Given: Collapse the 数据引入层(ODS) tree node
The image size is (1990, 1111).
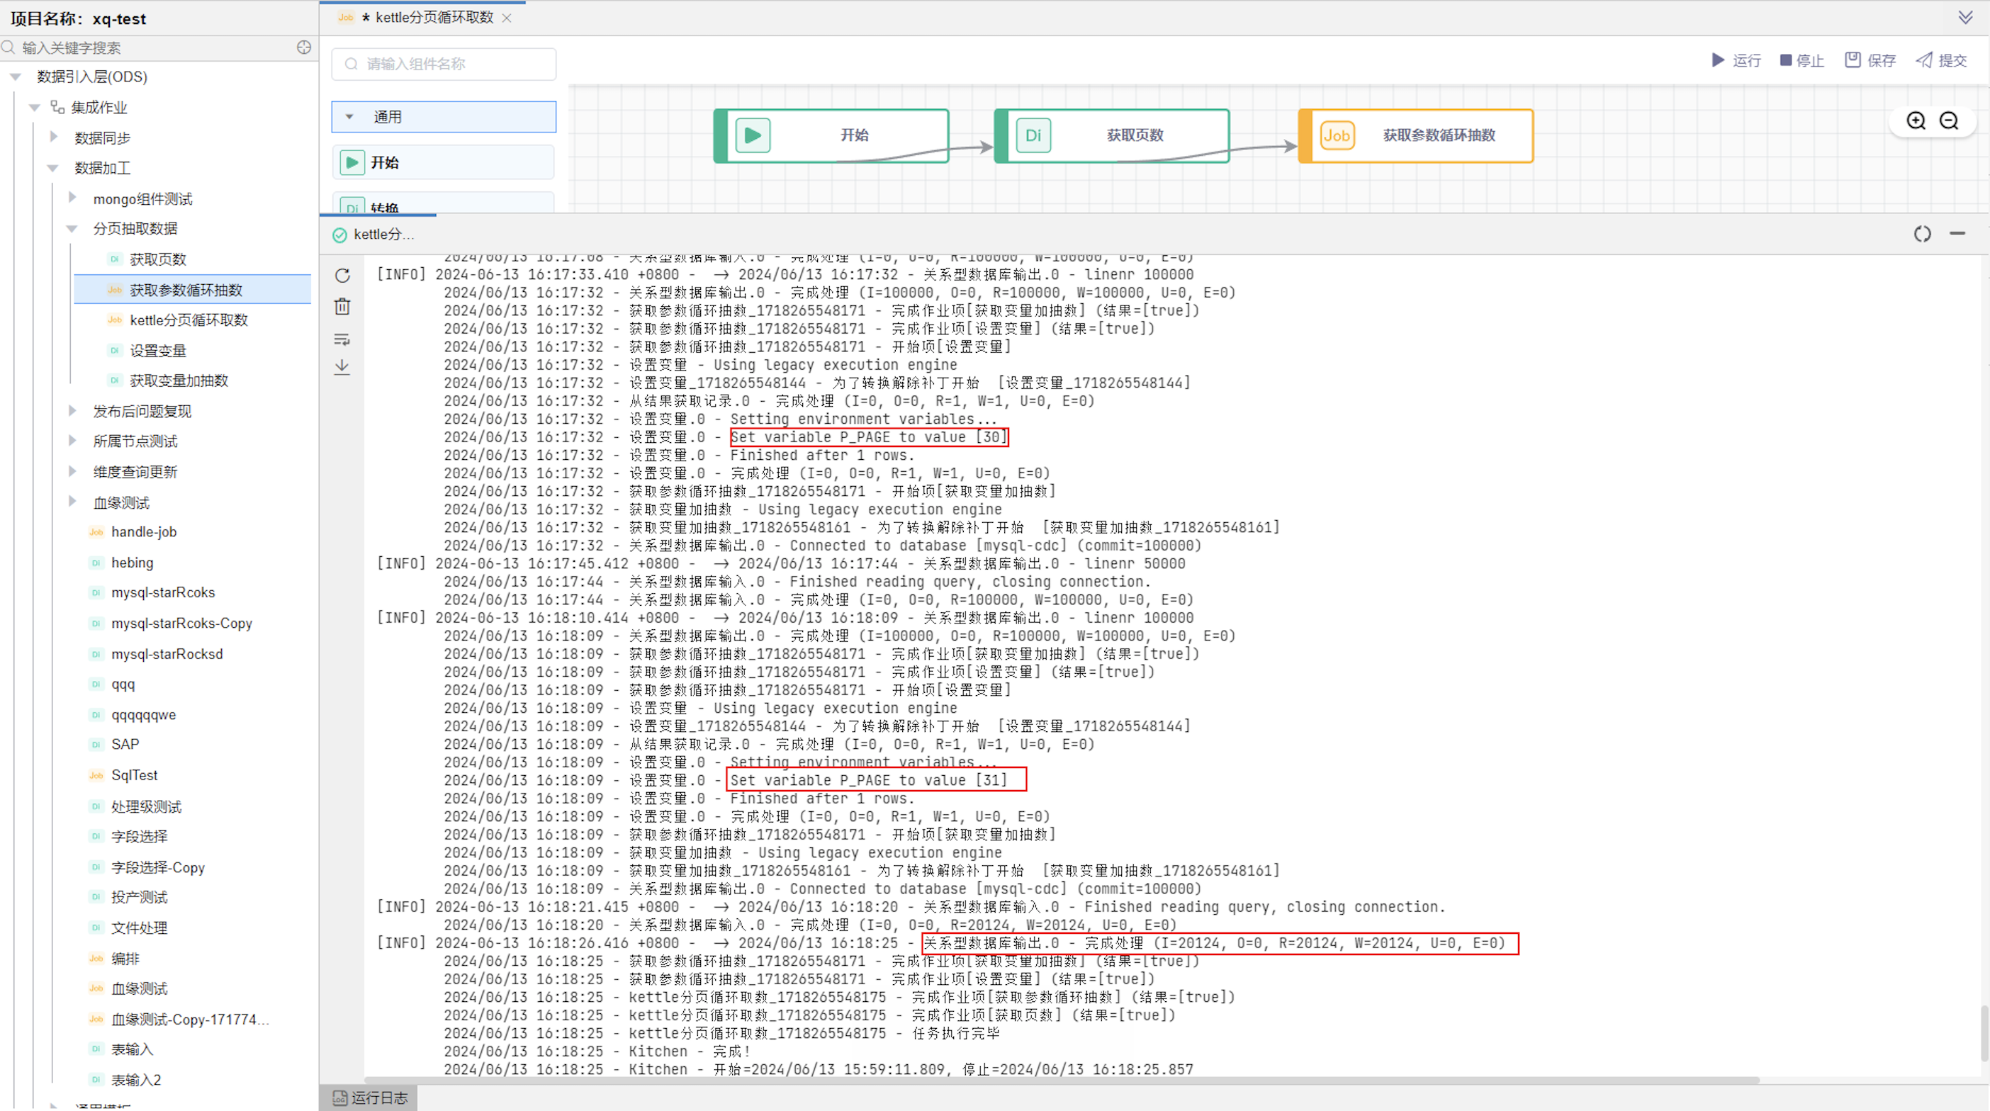Looking at the screenshot, I should (16, 77).
